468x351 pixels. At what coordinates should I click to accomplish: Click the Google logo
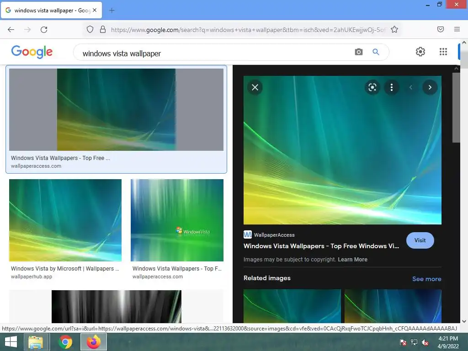(x=32, y=52)
